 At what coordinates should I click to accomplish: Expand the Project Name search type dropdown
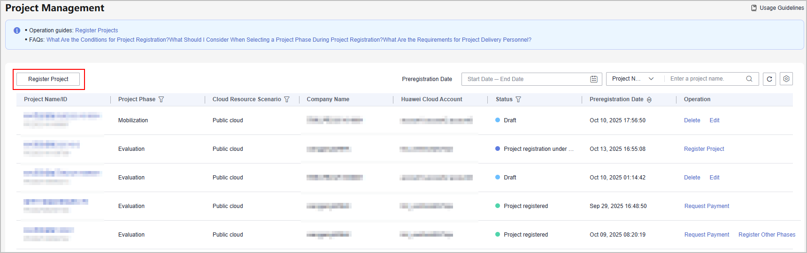[633, 79]
